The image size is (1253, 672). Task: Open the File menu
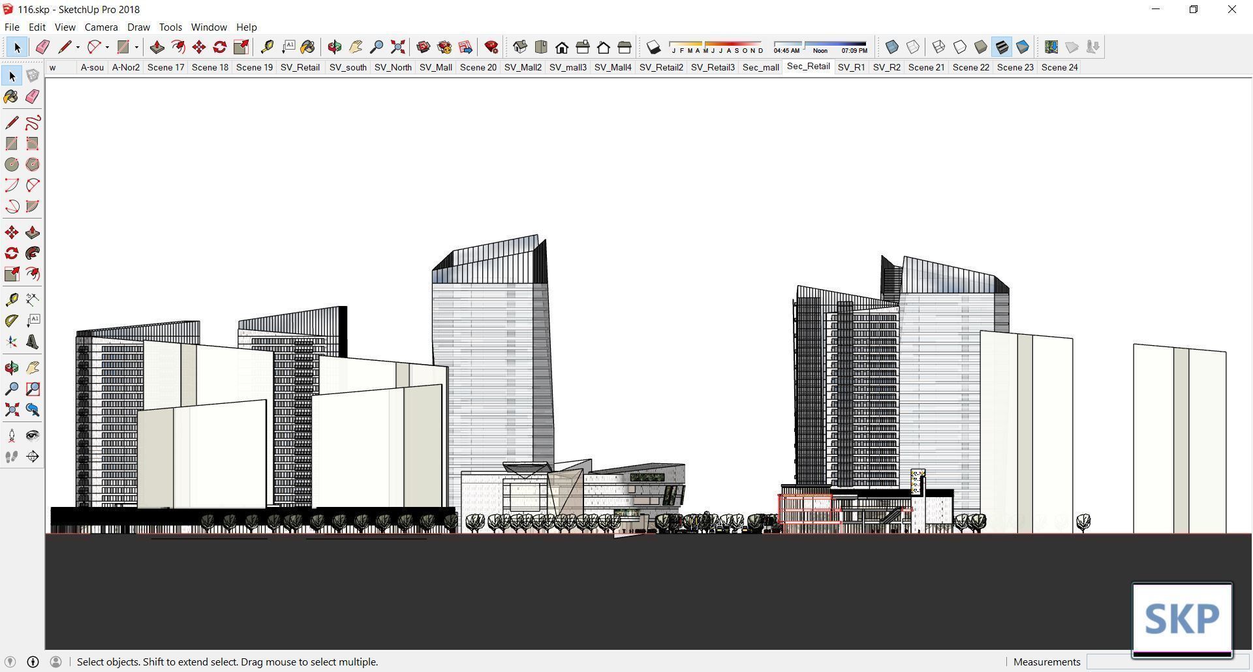coord(12,27)
